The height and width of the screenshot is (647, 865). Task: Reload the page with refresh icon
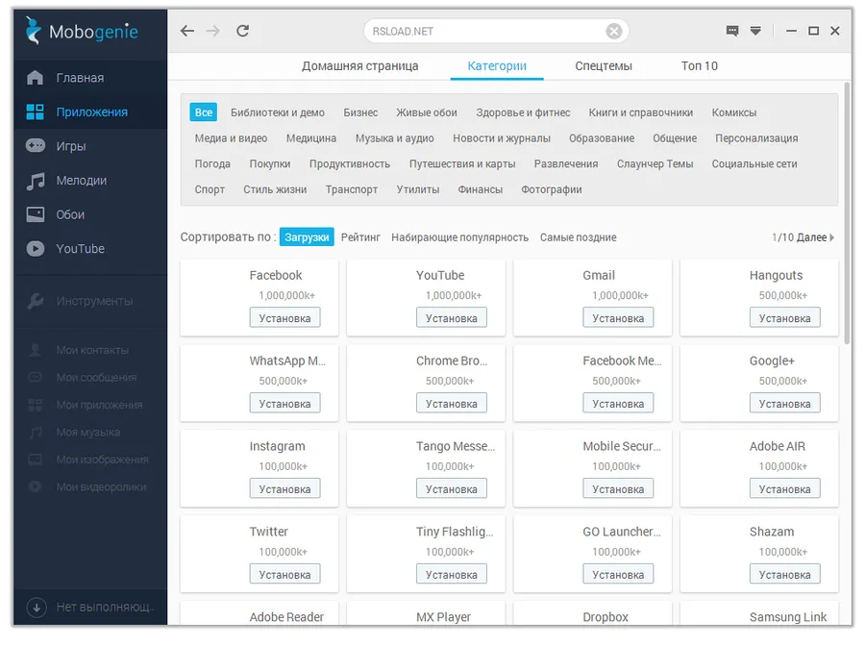(x=243, y=31)
